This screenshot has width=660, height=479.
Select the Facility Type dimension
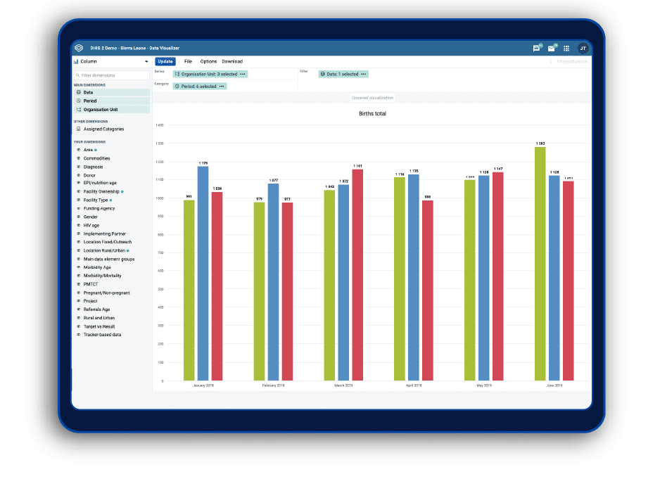[96, 200]
